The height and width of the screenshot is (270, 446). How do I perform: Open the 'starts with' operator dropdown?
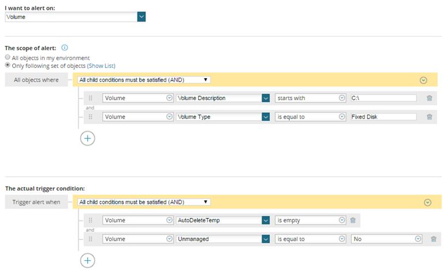310,98
